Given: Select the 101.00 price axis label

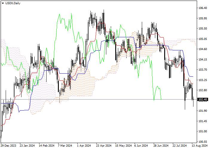Looking at the screenshot, I should (202, 131).
